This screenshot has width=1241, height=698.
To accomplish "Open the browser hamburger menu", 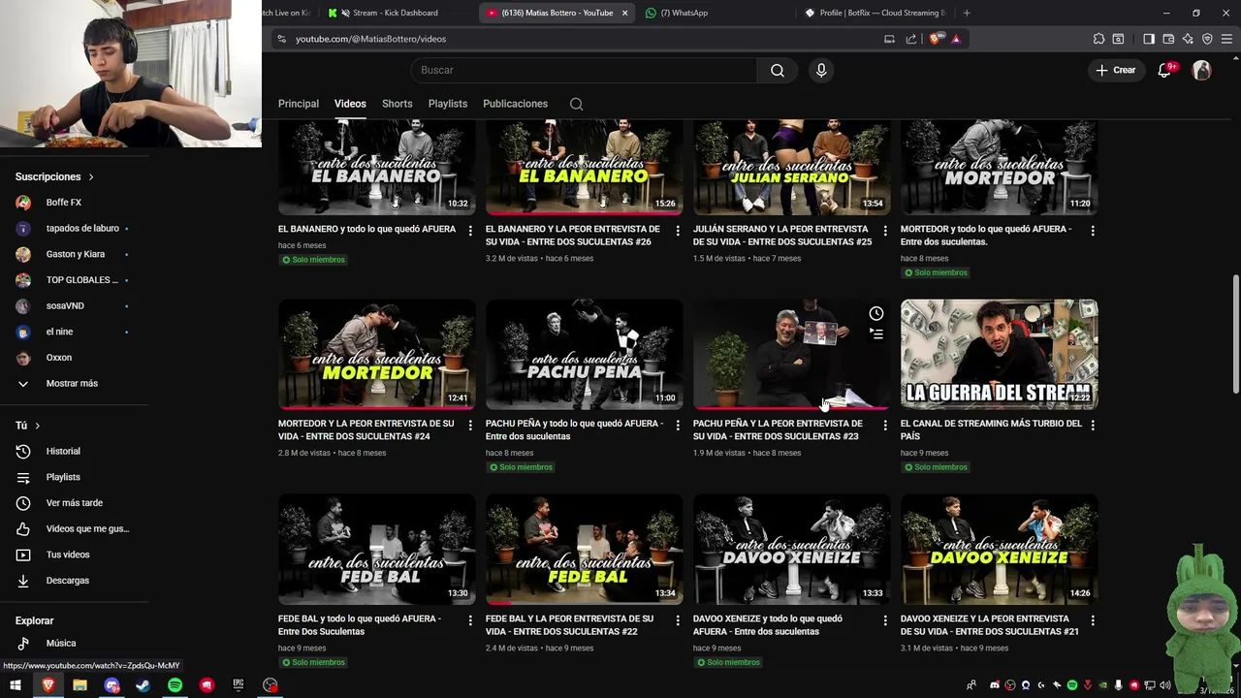I will click(1226, 39).
